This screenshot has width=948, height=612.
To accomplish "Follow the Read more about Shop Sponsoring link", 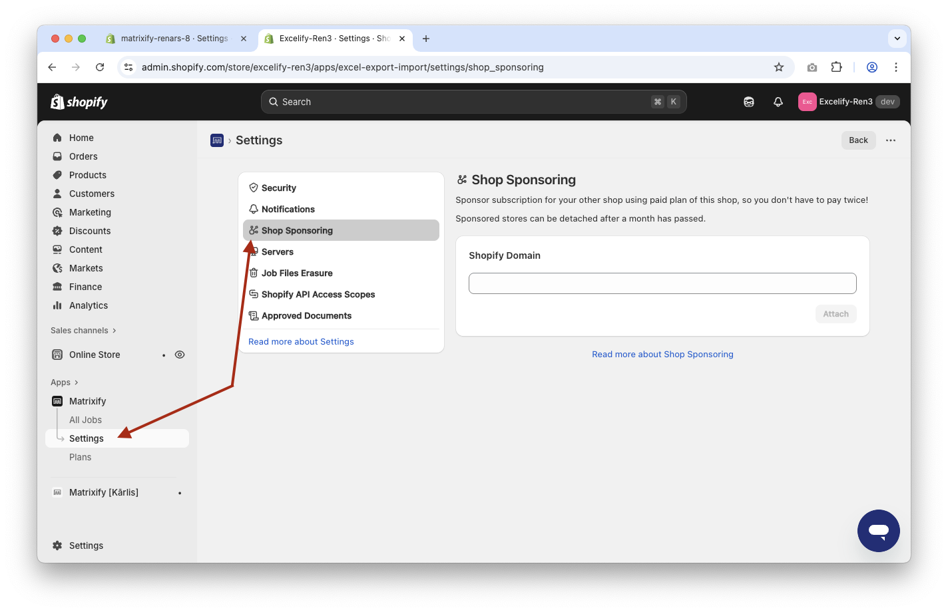I will point(662,355).
